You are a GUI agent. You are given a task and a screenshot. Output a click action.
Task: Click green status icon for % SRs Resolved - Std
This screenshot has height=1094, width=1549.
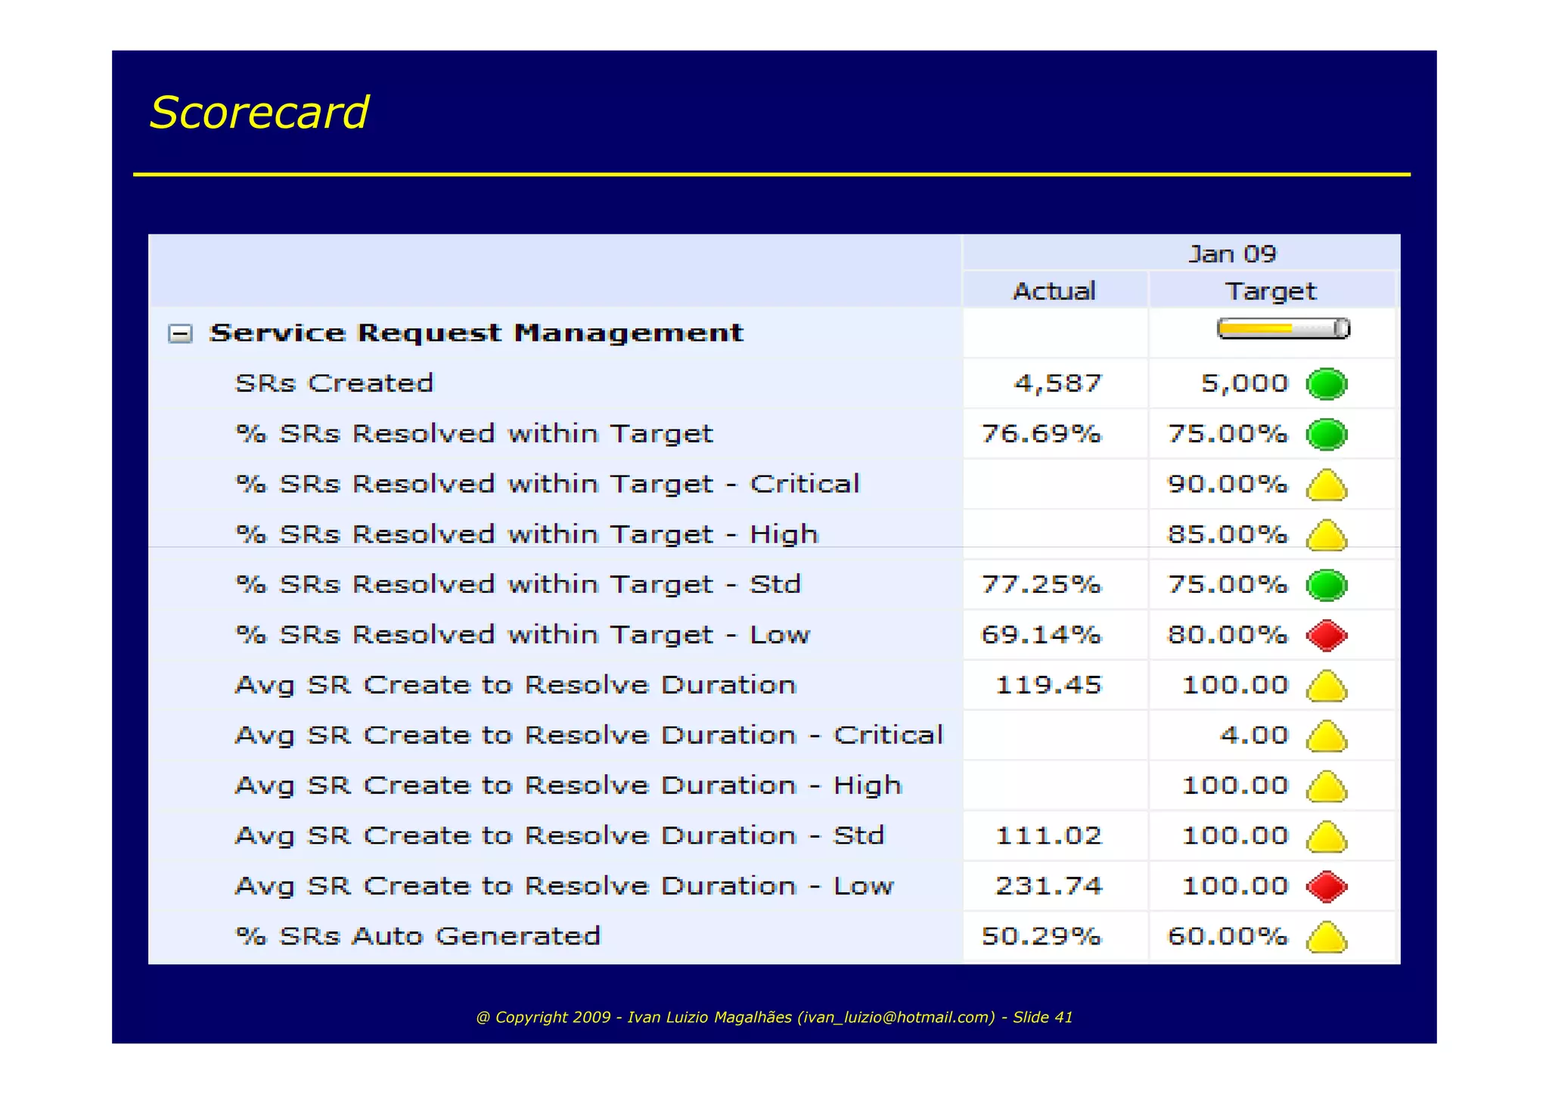(1327, 585)
